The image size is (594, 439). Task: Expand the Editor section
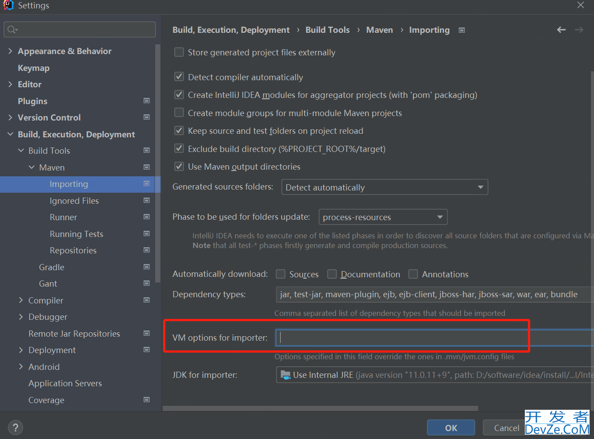click(10, 84)
